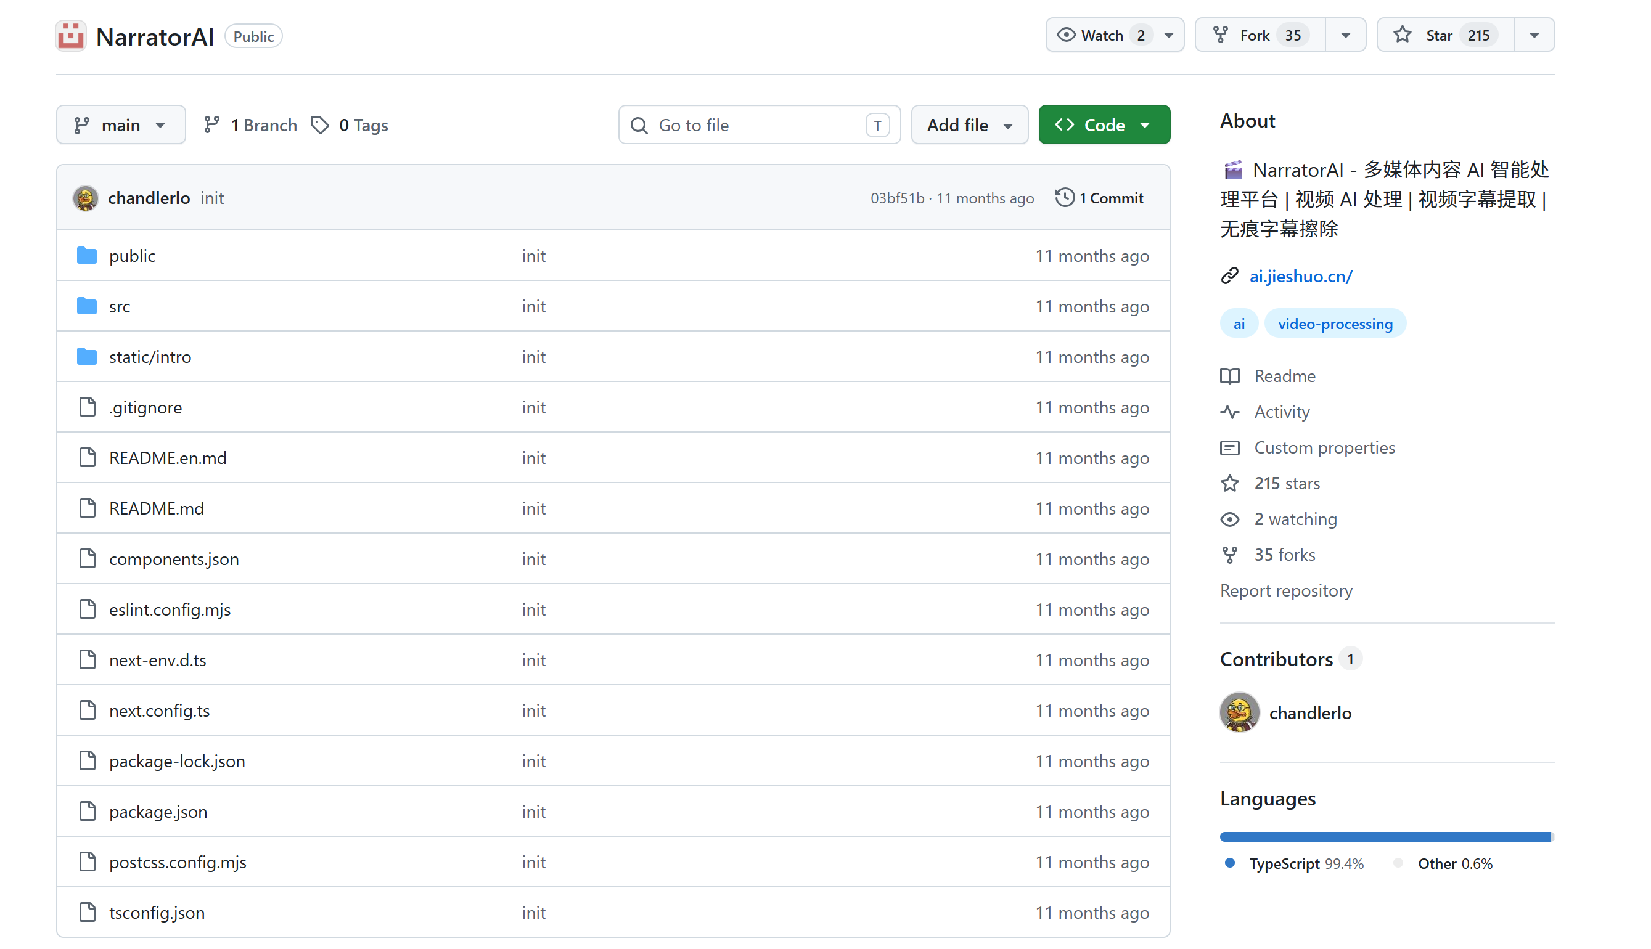Screen dimensions: 1651x949
Task: Open the 35 forks link
Action: point(1285,555)
